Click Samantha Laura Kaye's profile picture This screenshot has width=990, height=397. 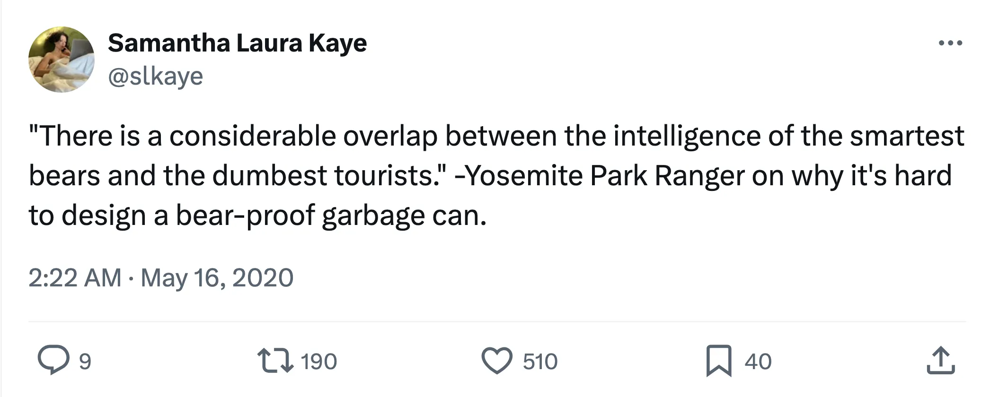tap(62, 60)
